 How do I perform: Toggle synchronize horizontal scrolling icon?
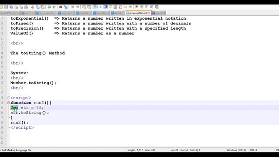click(89, 7)
